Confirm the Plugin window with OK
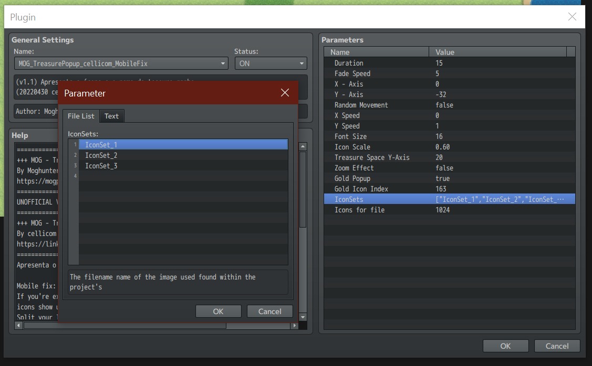Image resolution: width=592 pixels, height=366 pixels. point(505,346)
